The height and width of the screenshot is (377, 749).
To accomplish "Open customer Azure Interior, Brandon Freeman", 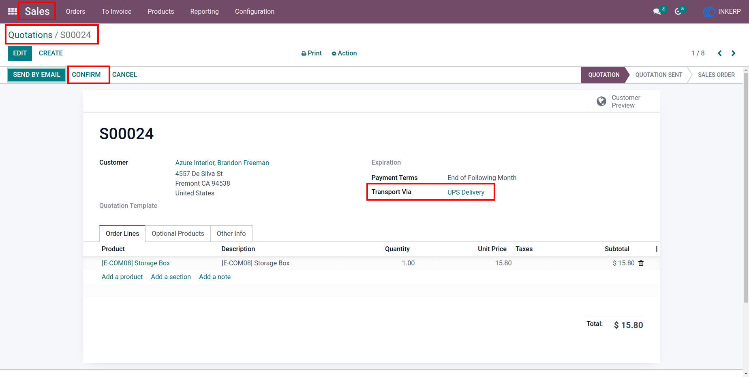I will tap(222, 163).
